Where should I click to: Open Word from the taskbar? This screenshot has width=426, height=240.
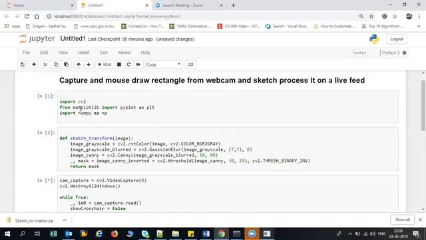pyautogui.click(x=206, y=234)
